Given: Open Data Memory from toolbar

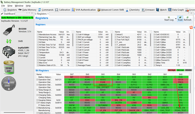Looking at the screenshot, I should [27, 10].
